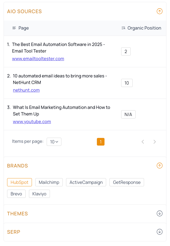
Task: Open the www.youtube.com link
Action: [x=32, y=121]
